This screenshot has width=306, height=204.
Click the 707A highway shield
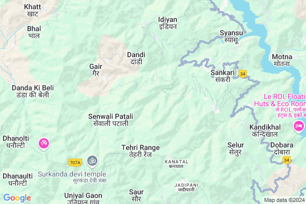pyautogui.click(x=75, y=162)
